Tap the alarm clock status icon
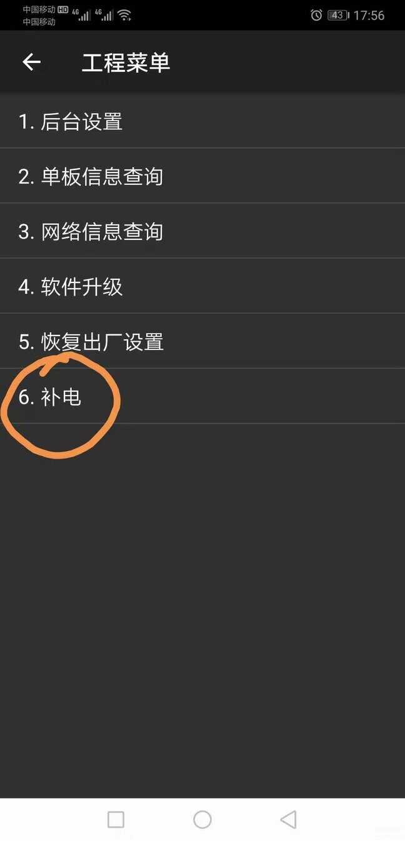This screenshot has width=405, height=841. [316, 15]
